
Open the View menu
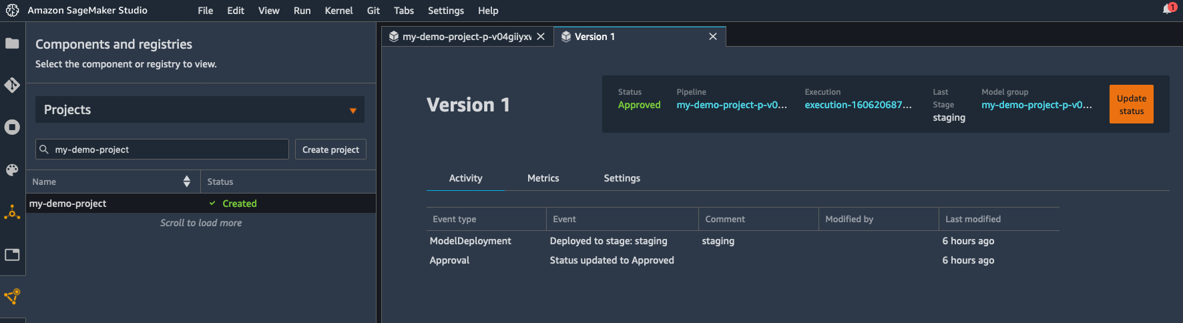point(269,11)
